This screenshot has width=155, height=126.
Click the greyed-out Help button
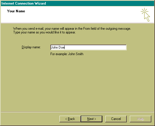coord(140,119)
